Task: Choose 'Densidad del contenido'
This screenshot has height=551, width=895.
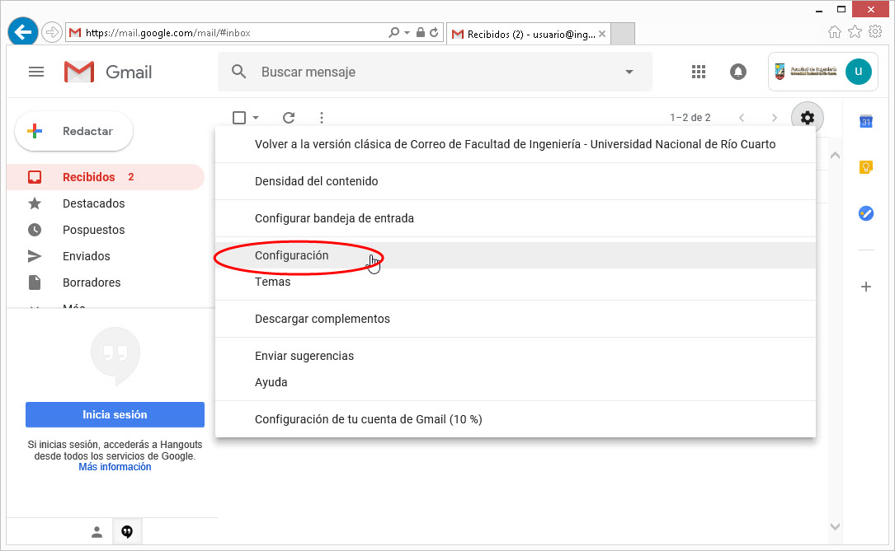Action: point(516,181)
